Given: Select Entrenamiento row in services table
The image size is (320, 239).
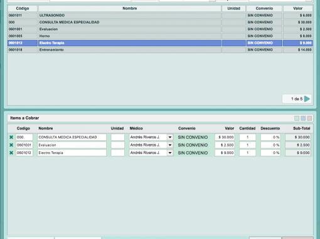Looking at the screenshot, I should click(160, 50).
